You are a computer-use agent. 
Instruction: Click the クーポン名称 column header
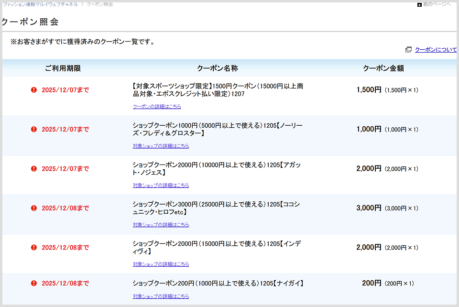click(217, 68)
